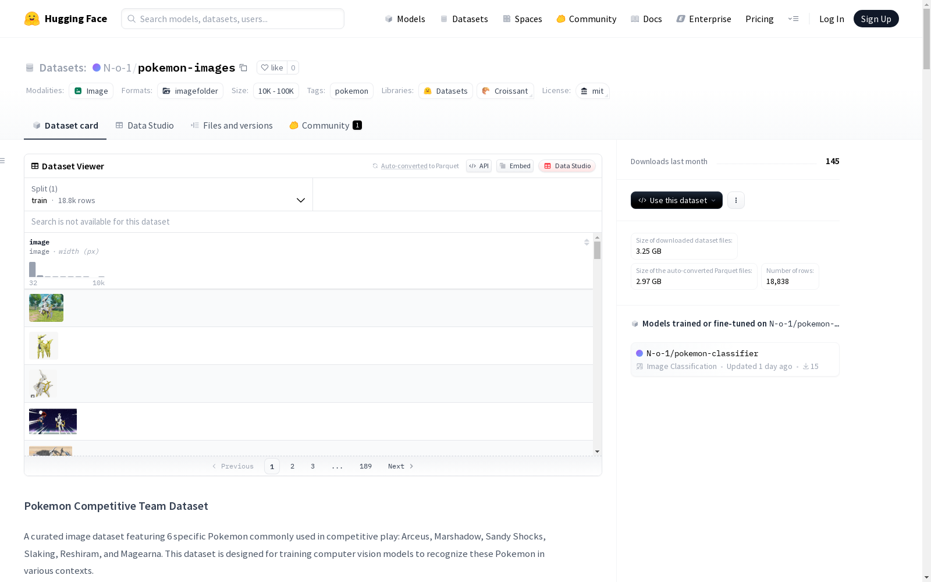
Task: Open the navigation overflow menu icon
Action: tap(793, 19)
